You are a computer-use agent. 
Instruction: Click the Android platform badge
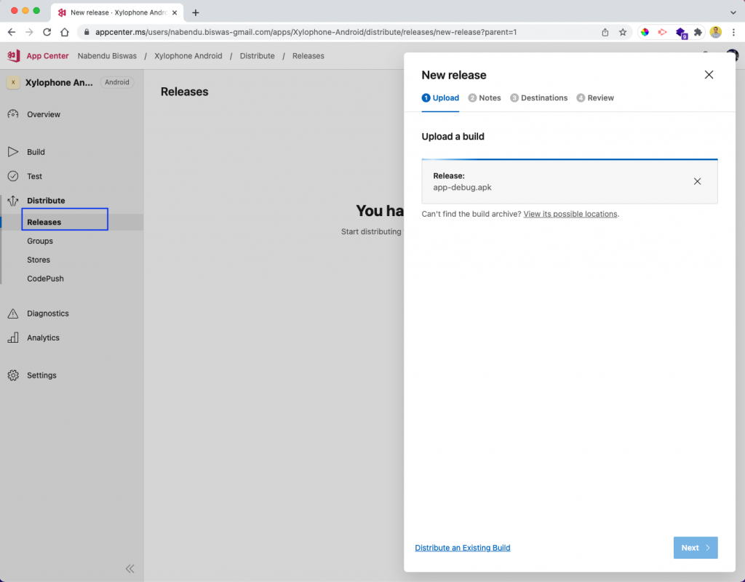[x=117, y=82]
